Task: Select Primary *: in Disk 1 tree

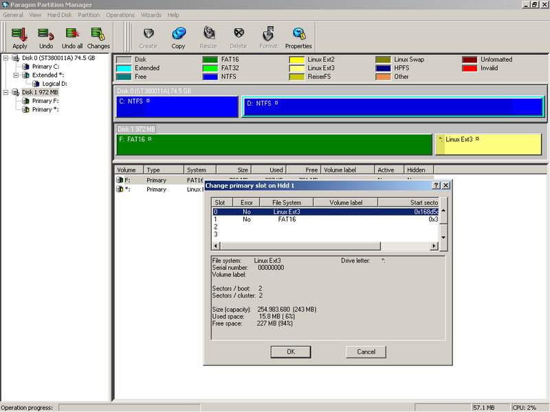Action: (45, 110)
